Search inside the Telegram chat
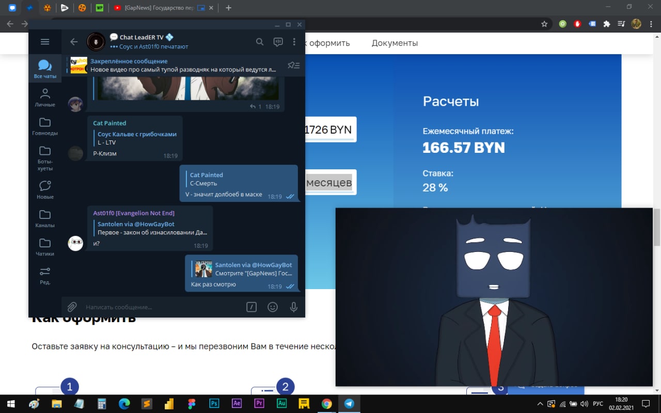This screenshot has width=661, height=413. pyautogui.click(x=260, y=42)
